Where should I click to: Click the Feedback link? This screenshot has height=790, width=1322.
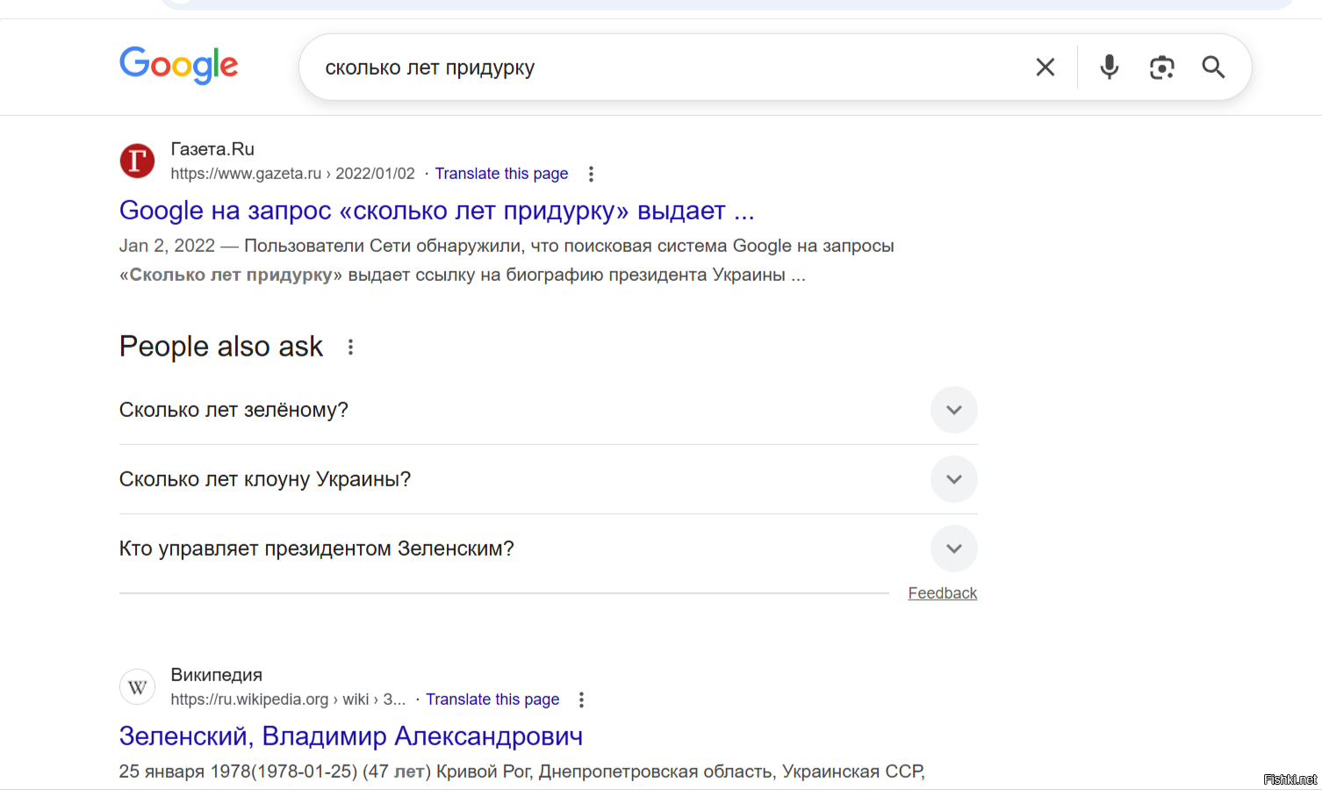942,593
